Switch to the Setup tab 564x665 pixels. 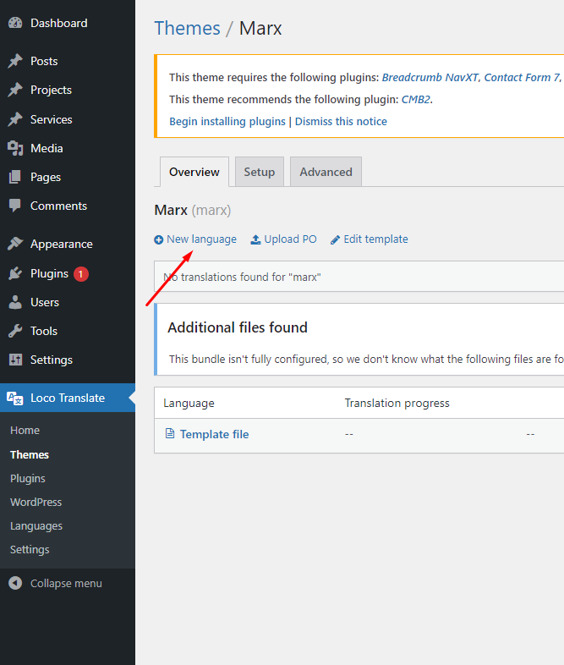pos(259,172)
